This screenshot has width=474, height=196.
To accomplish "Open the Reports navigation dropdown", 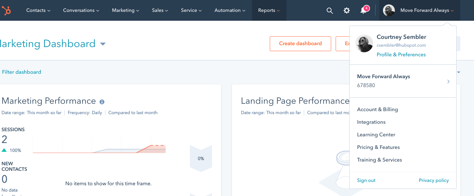I will 269,10.
